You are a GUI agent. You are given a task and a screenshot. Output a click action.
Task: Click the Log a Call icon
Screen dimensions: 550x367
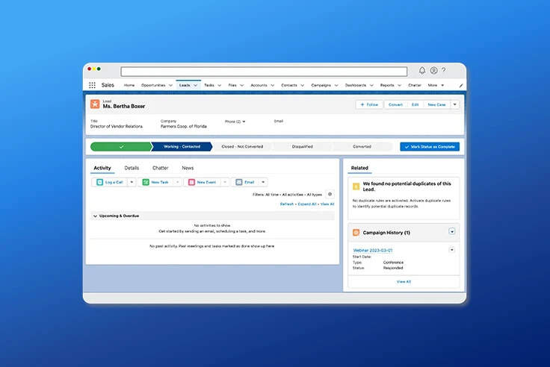99,182
